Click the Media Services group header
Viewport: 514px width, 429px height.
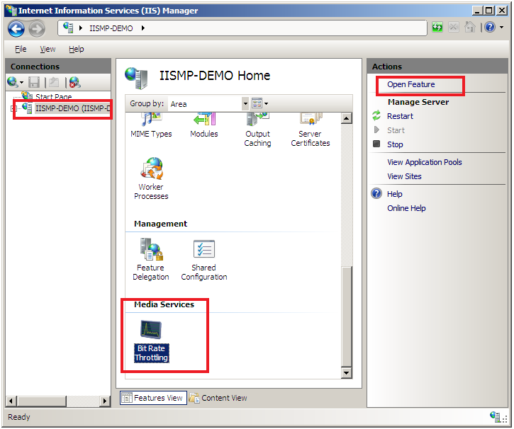pyautogui.click(x=164, y=304)
